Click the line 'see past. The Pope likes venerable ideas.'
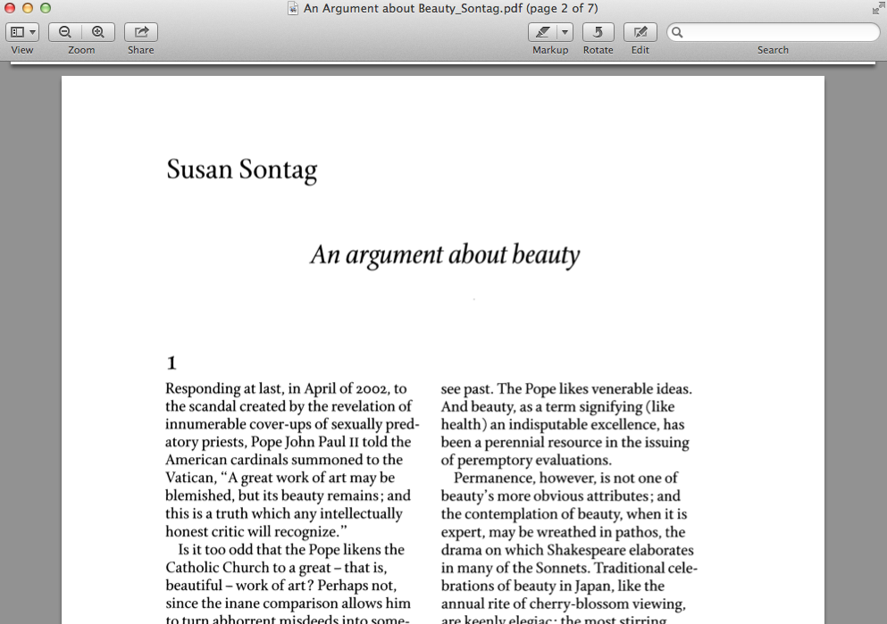 tap(566, 389)
